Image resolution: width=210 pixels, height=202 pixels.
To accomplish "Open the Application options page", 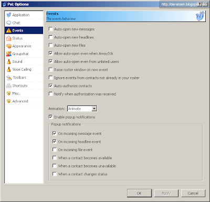I will click(x=24, y=15).
